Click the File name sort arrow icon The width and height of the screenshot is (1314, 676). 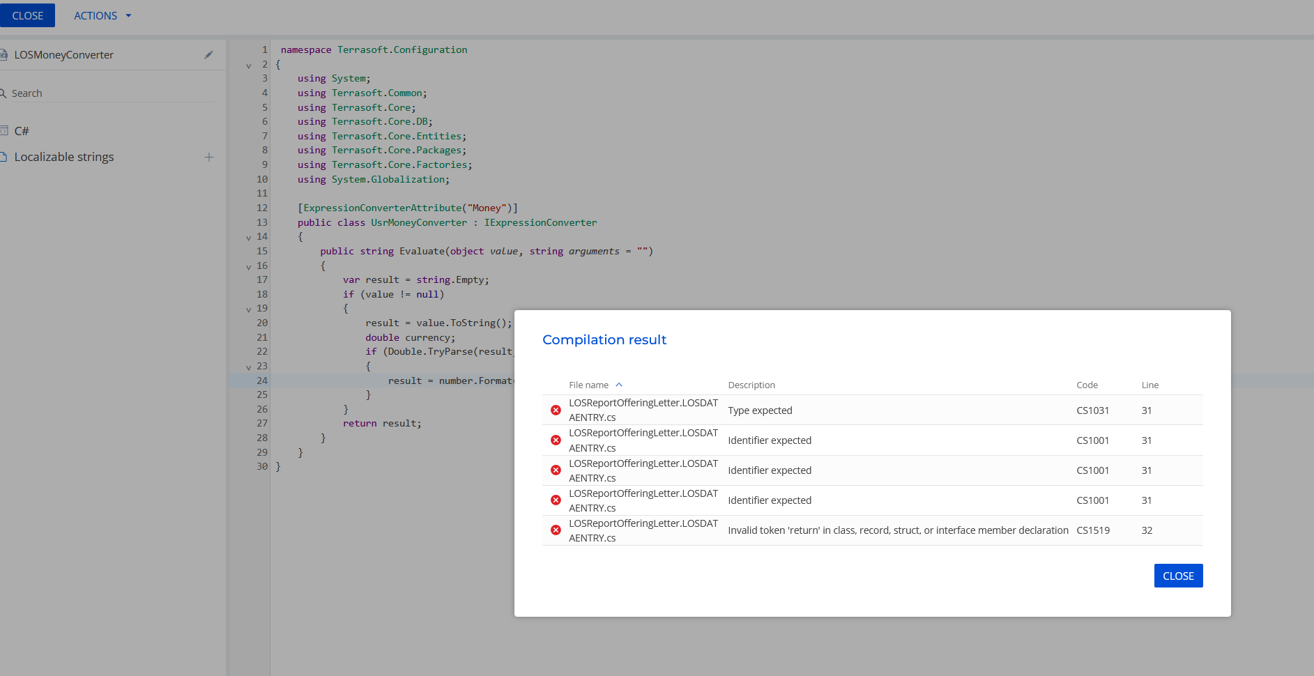click(619, 385)
